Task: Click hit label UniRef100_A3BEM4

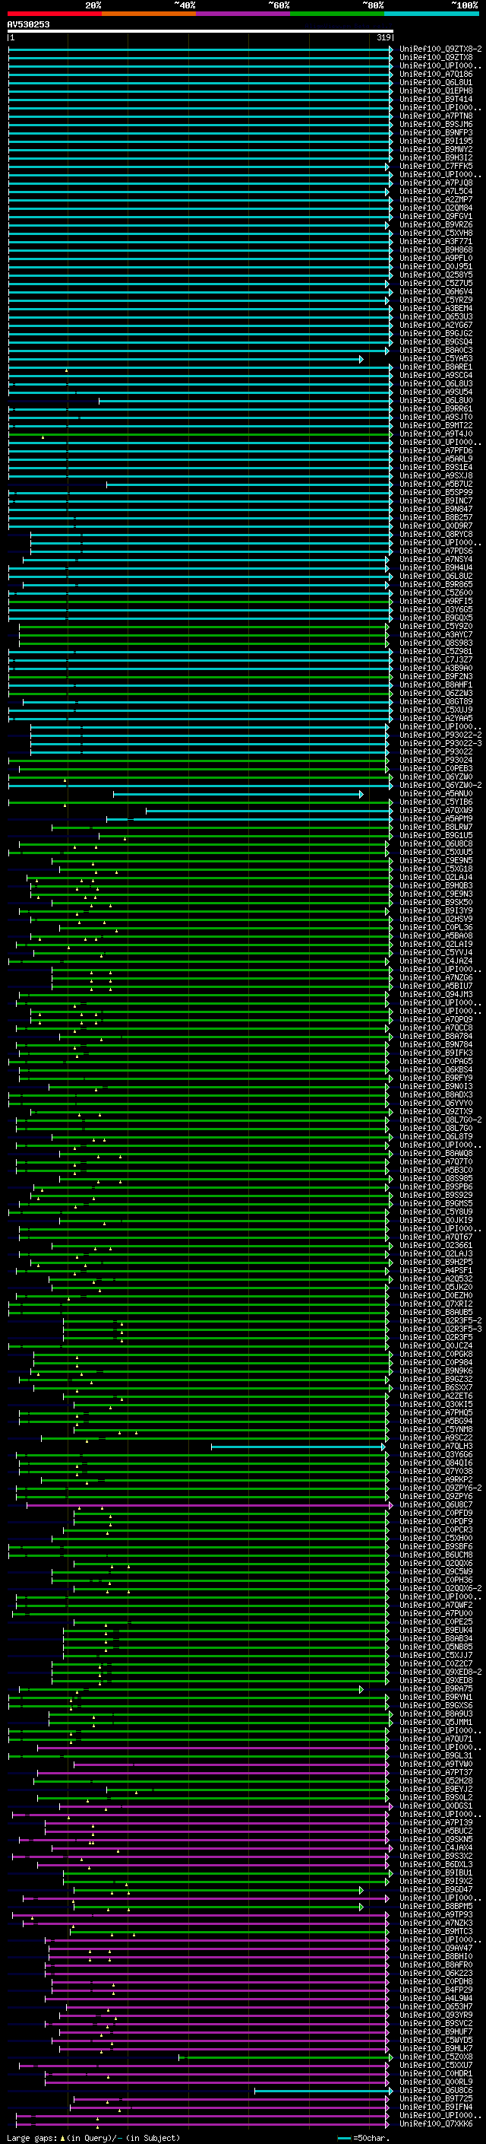Action: coord(436,308)
